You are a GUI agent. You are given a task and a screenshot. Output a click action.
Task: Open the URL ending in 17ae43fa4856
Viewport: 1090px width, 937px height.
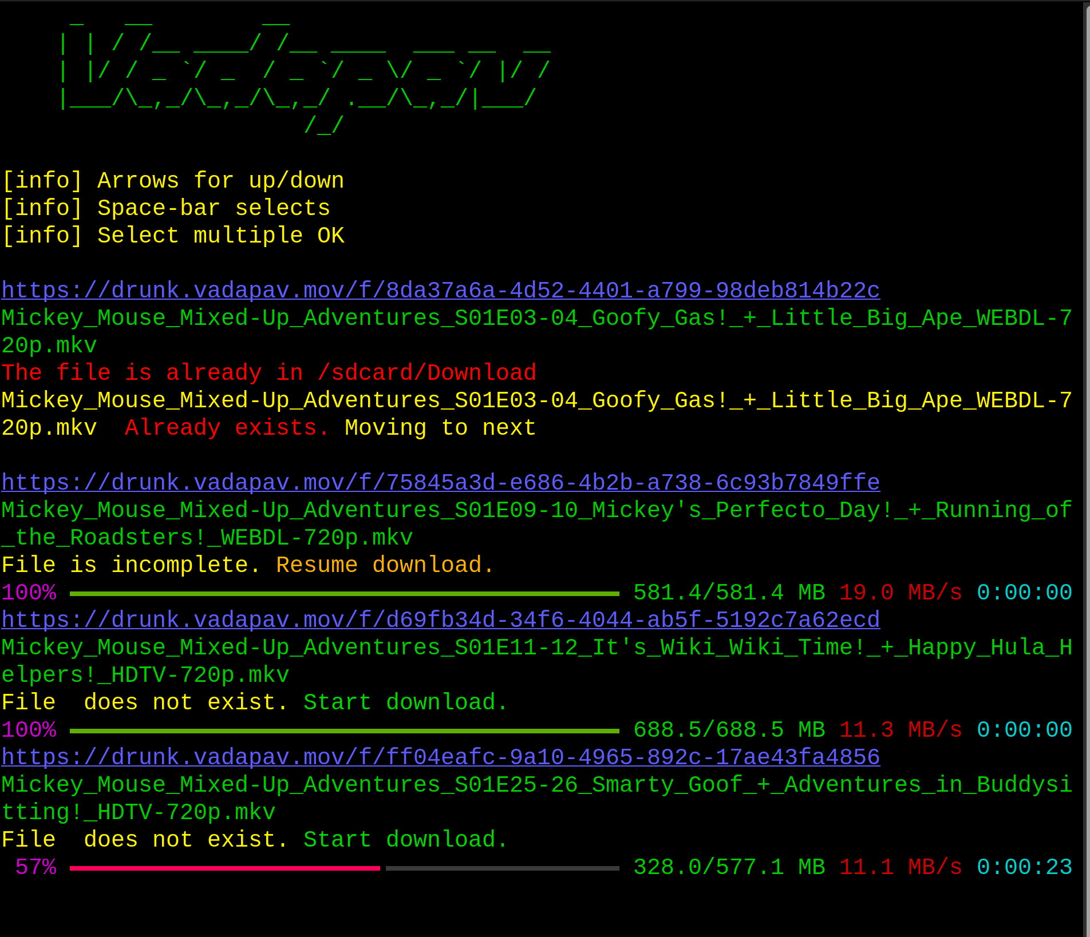(x=441, y=757)
